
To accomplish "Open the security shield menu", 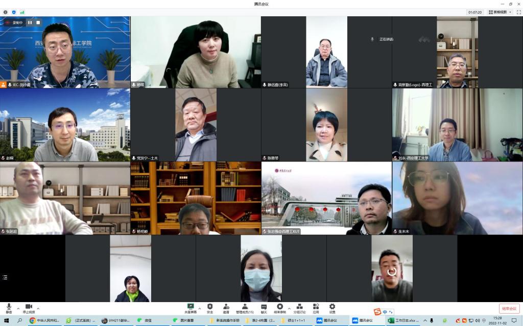I will (x=210, y=308).
